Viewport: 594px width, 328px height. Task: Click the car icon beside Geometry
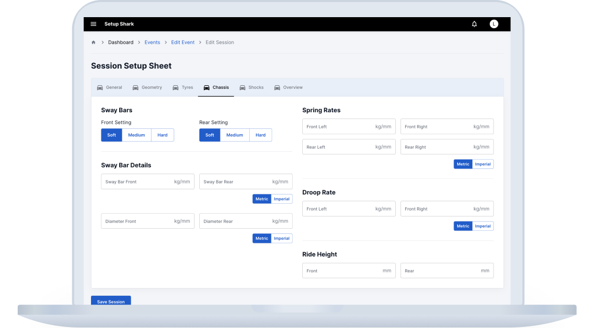coord(136,88)
